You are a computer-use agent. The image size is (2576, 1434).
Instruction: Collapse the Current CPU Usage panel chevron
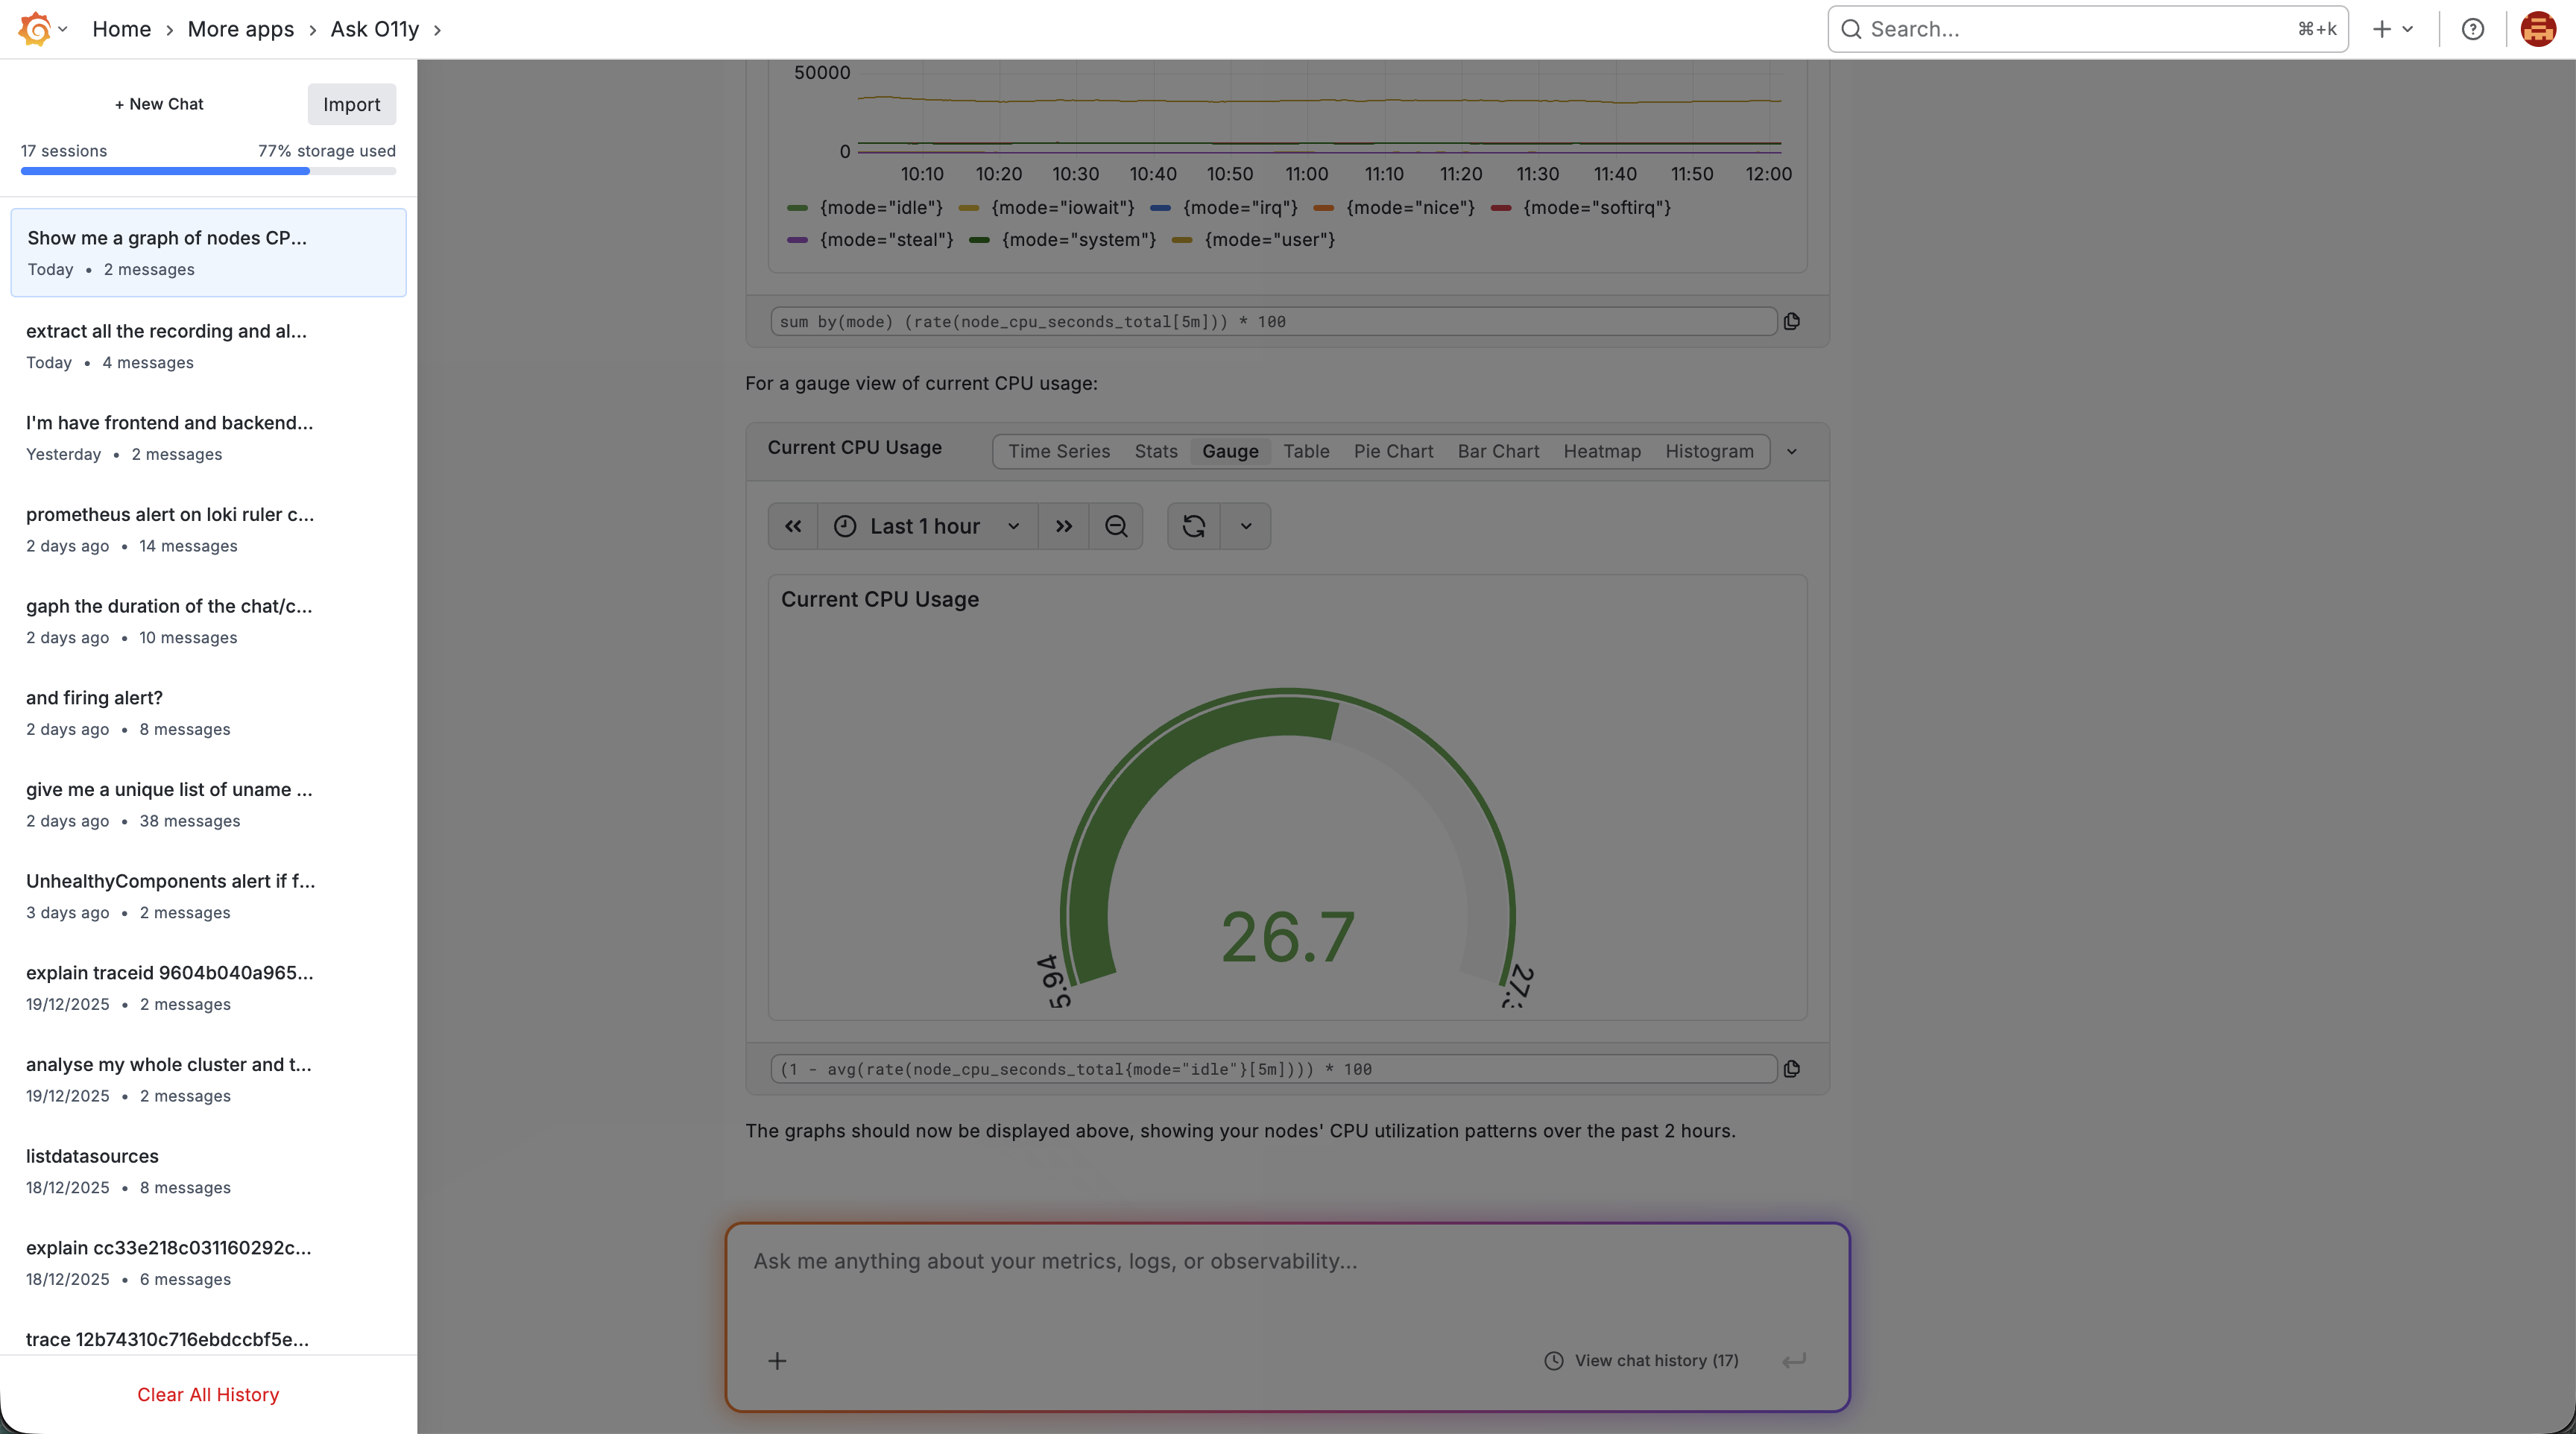1792,451
